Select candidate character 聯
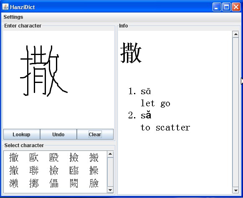This screenshot has height=198, width=243. 34,170
